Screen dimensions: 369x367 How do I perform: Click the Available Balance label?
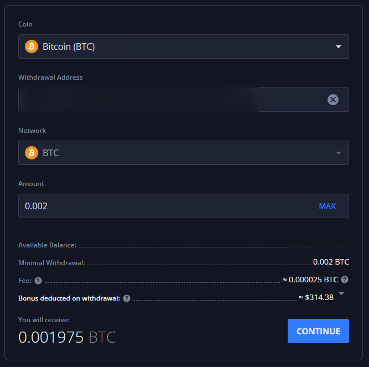(47, 245)
